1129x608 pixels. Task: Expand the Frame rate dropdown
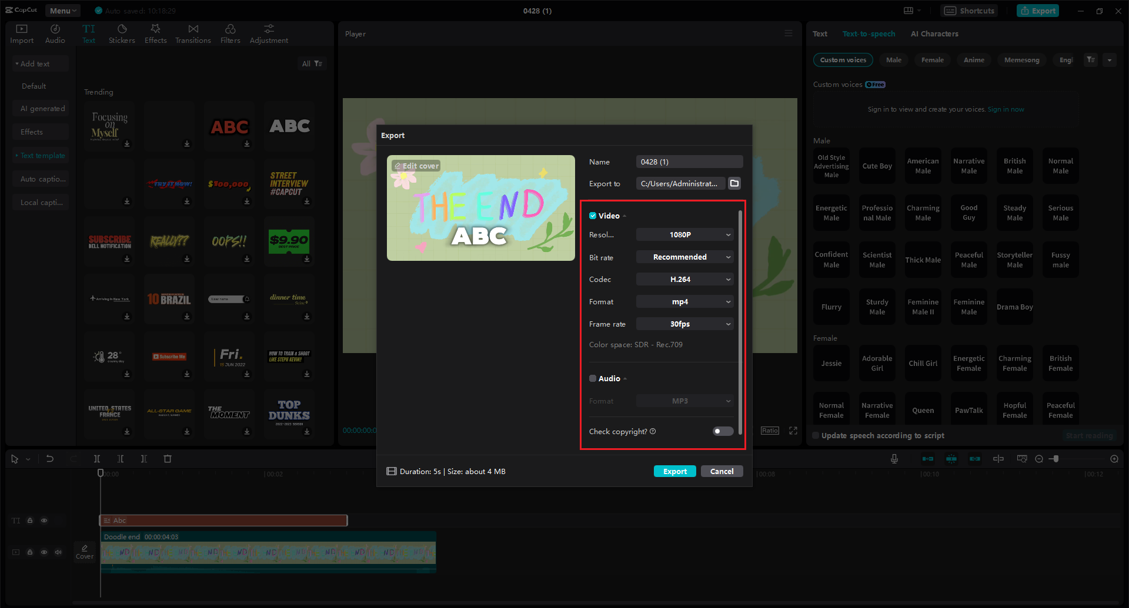(x=684, y=324)
